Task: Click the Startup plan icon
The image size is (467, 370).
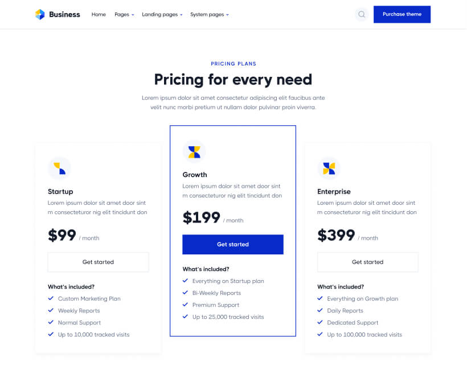Action: point(59,168)
